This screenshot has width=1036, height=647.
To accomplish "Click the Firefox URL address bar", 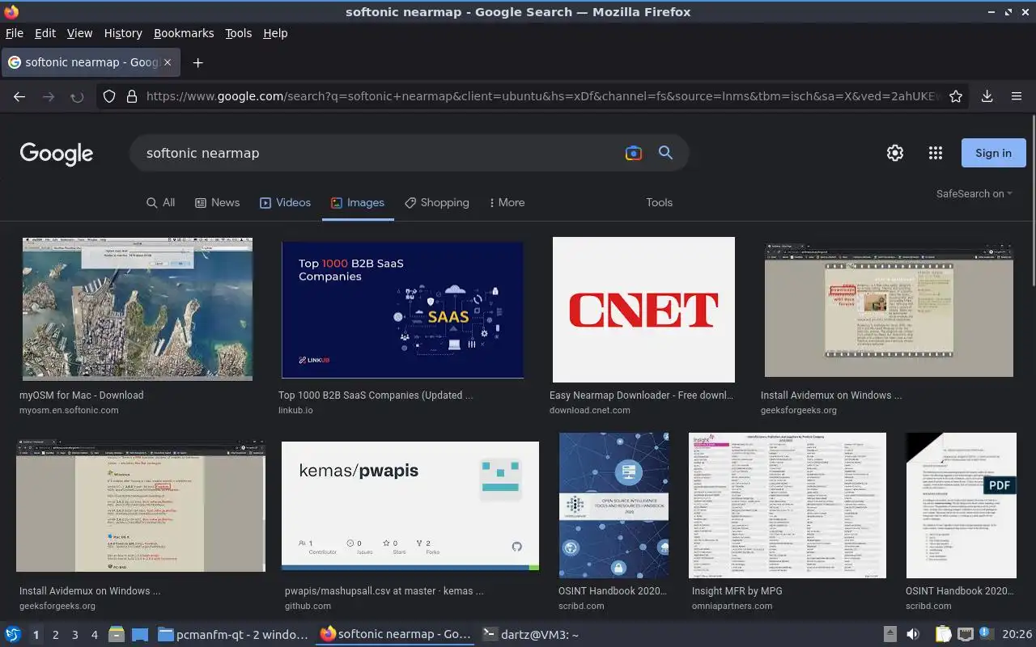I will click(542, 96).
